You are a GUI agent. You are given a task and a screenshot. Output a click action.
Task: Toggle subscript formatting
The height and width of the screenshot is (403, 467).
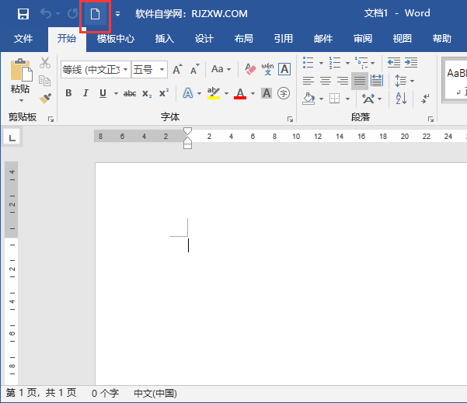pyautogui.click(x=147, y=93)
